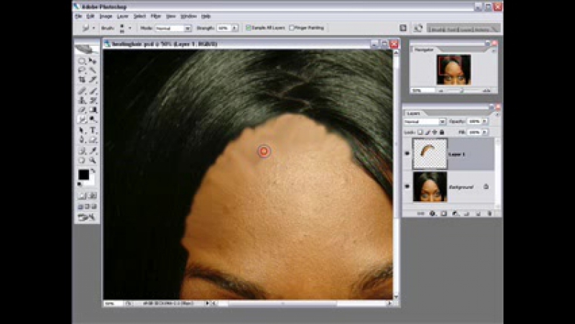Select the Dodge tool
Image resolution: width=575 pixels, height=324 pixels.
pos(93,119)
